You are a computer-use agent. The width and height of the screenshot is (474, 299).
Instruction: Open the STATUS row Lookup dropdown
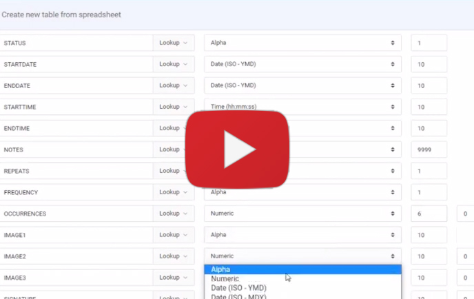[173, 43]
